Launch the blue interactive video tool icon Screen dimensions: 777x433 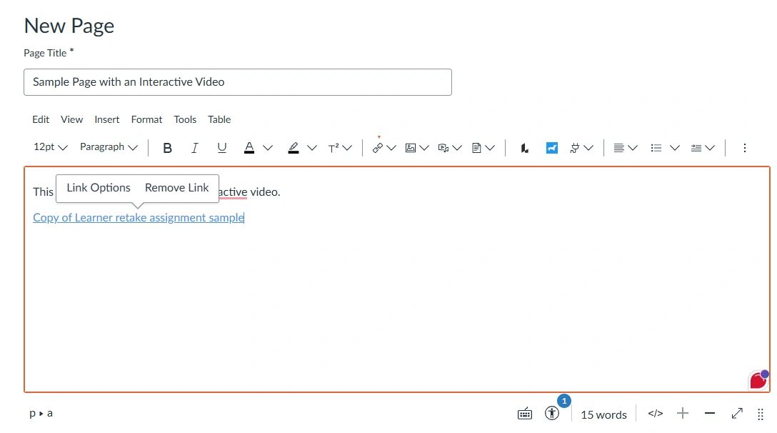(552, 148)
